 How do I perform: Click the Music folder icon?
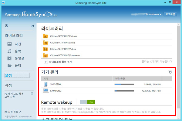click(45, 43)
